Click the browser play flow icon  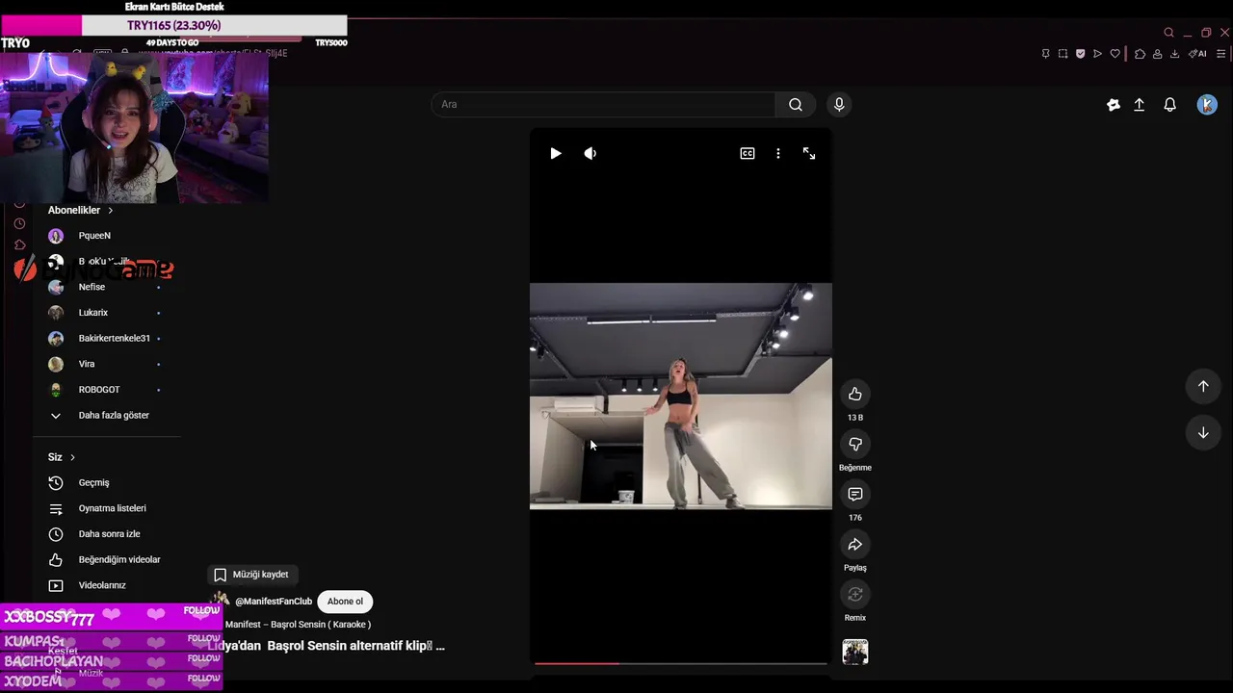(1097, 54)
